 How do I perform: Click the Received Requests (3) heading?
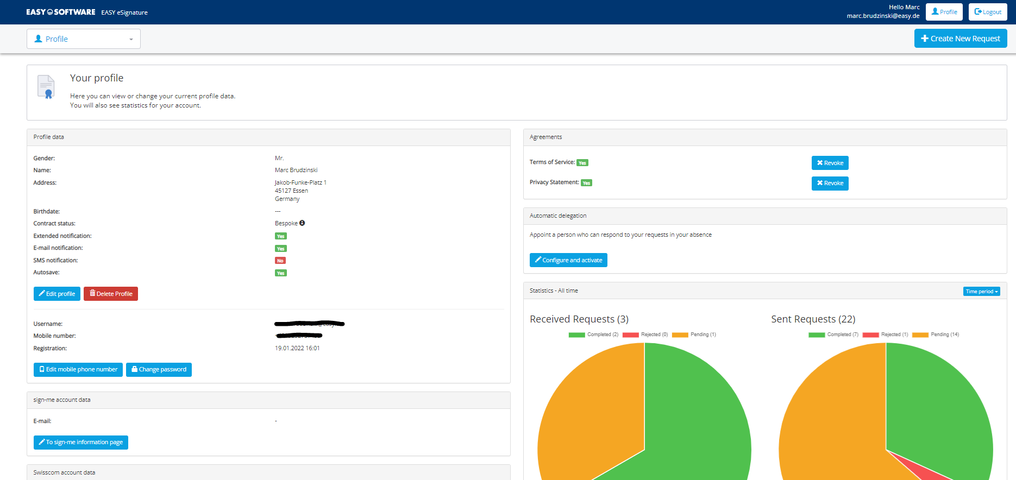tap(579, 319)
